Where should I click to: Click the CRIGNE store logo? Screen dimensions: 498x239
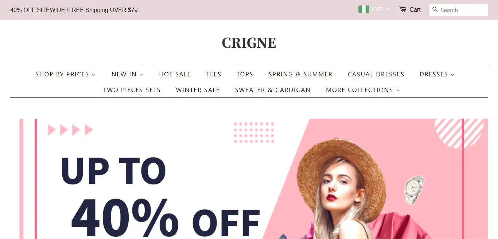coord(249,43)
